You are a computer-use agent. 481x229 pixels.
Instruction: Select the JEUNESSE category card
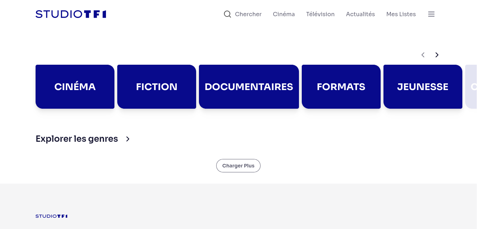coord(423,87)
